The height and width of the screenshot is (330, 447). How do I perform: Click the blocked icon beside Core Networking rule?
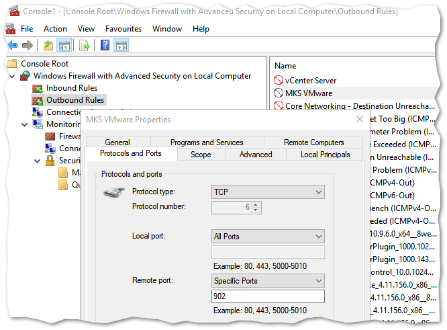279,106
